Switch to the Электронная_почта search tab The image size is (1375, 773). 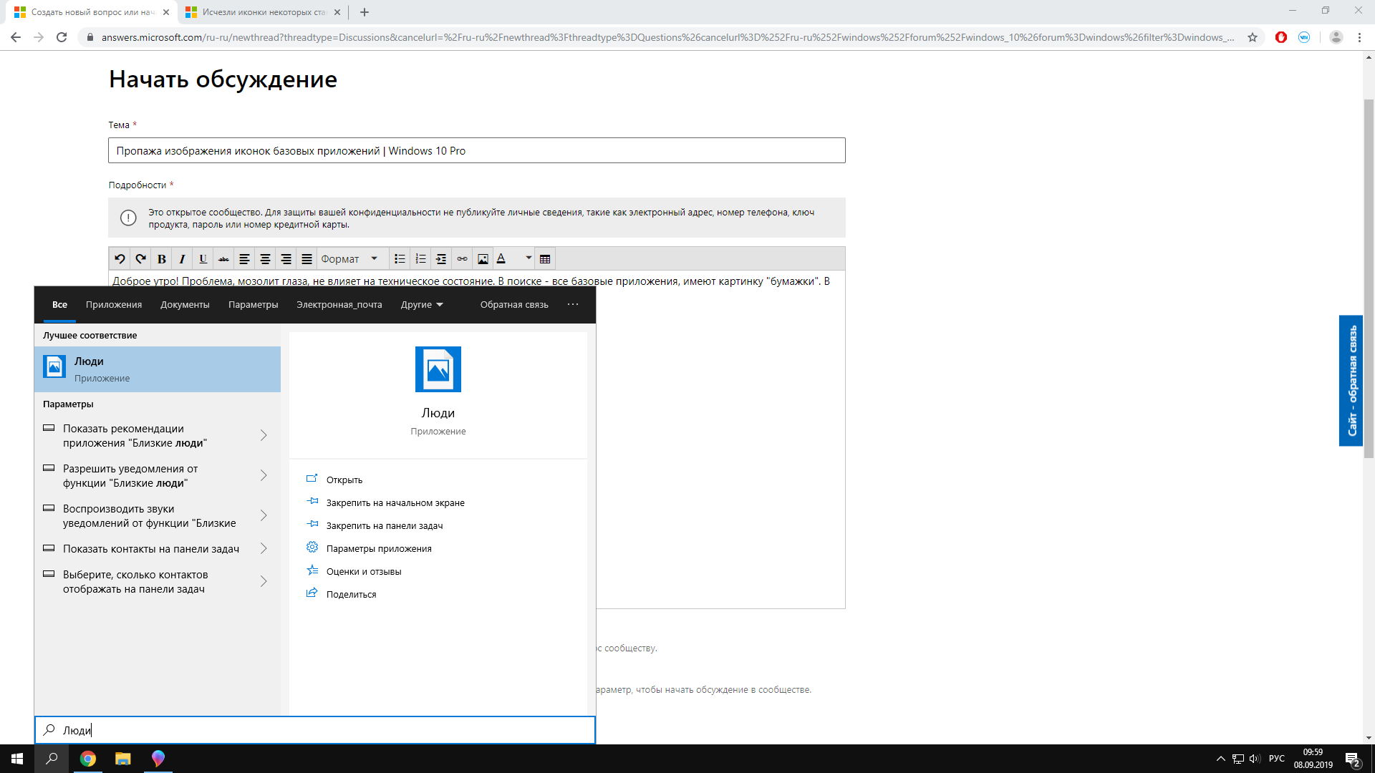(x=339, y=305)
